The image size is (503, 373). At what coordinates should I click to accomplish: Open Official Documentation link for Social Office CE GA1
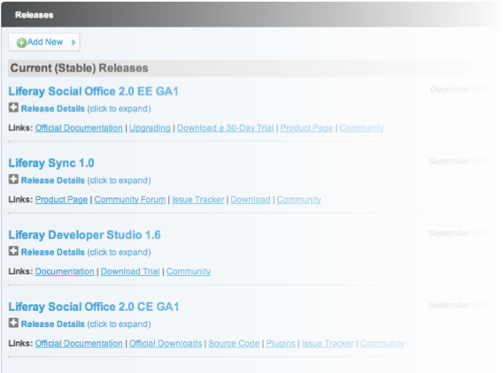pos(79,344)
